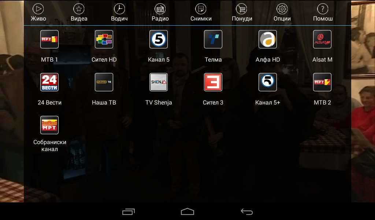
Task: Switch to the Радио tab label
Action: [160, 19]
